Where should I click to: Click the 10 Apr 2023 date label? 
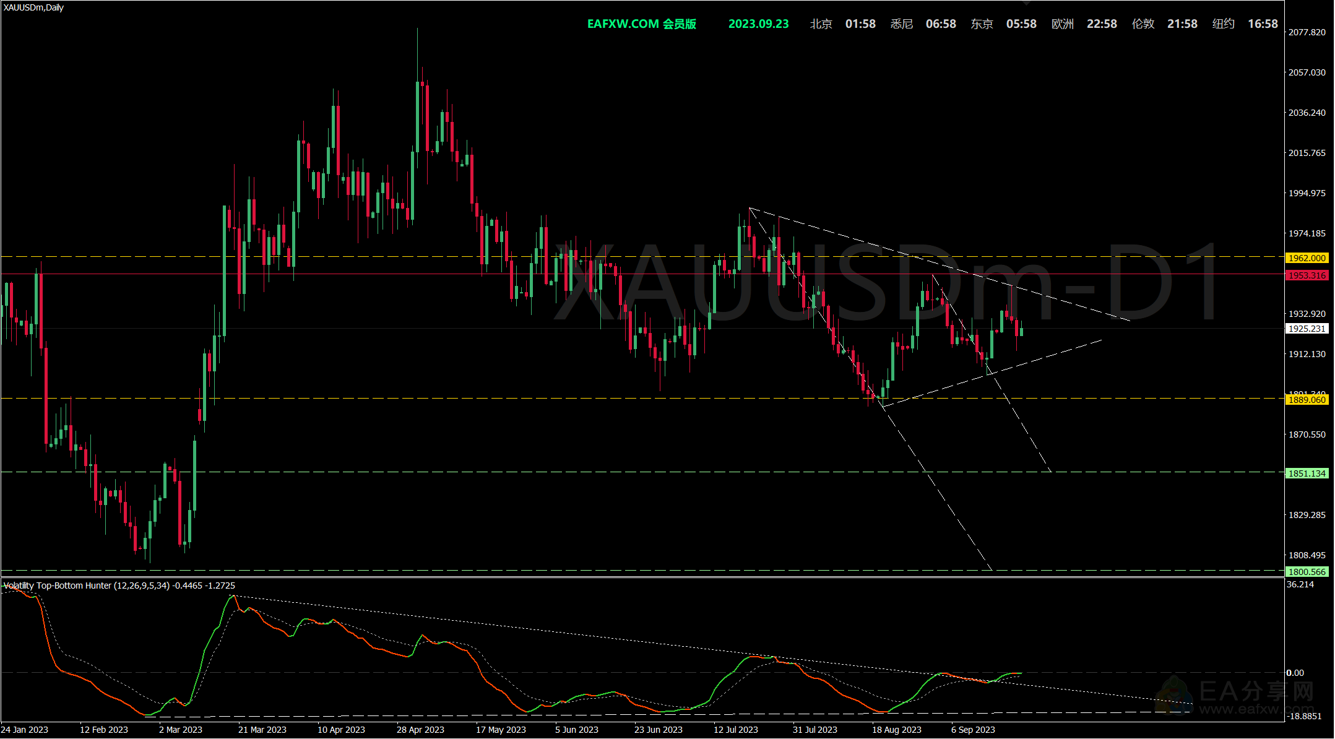[x=342, y=730]
